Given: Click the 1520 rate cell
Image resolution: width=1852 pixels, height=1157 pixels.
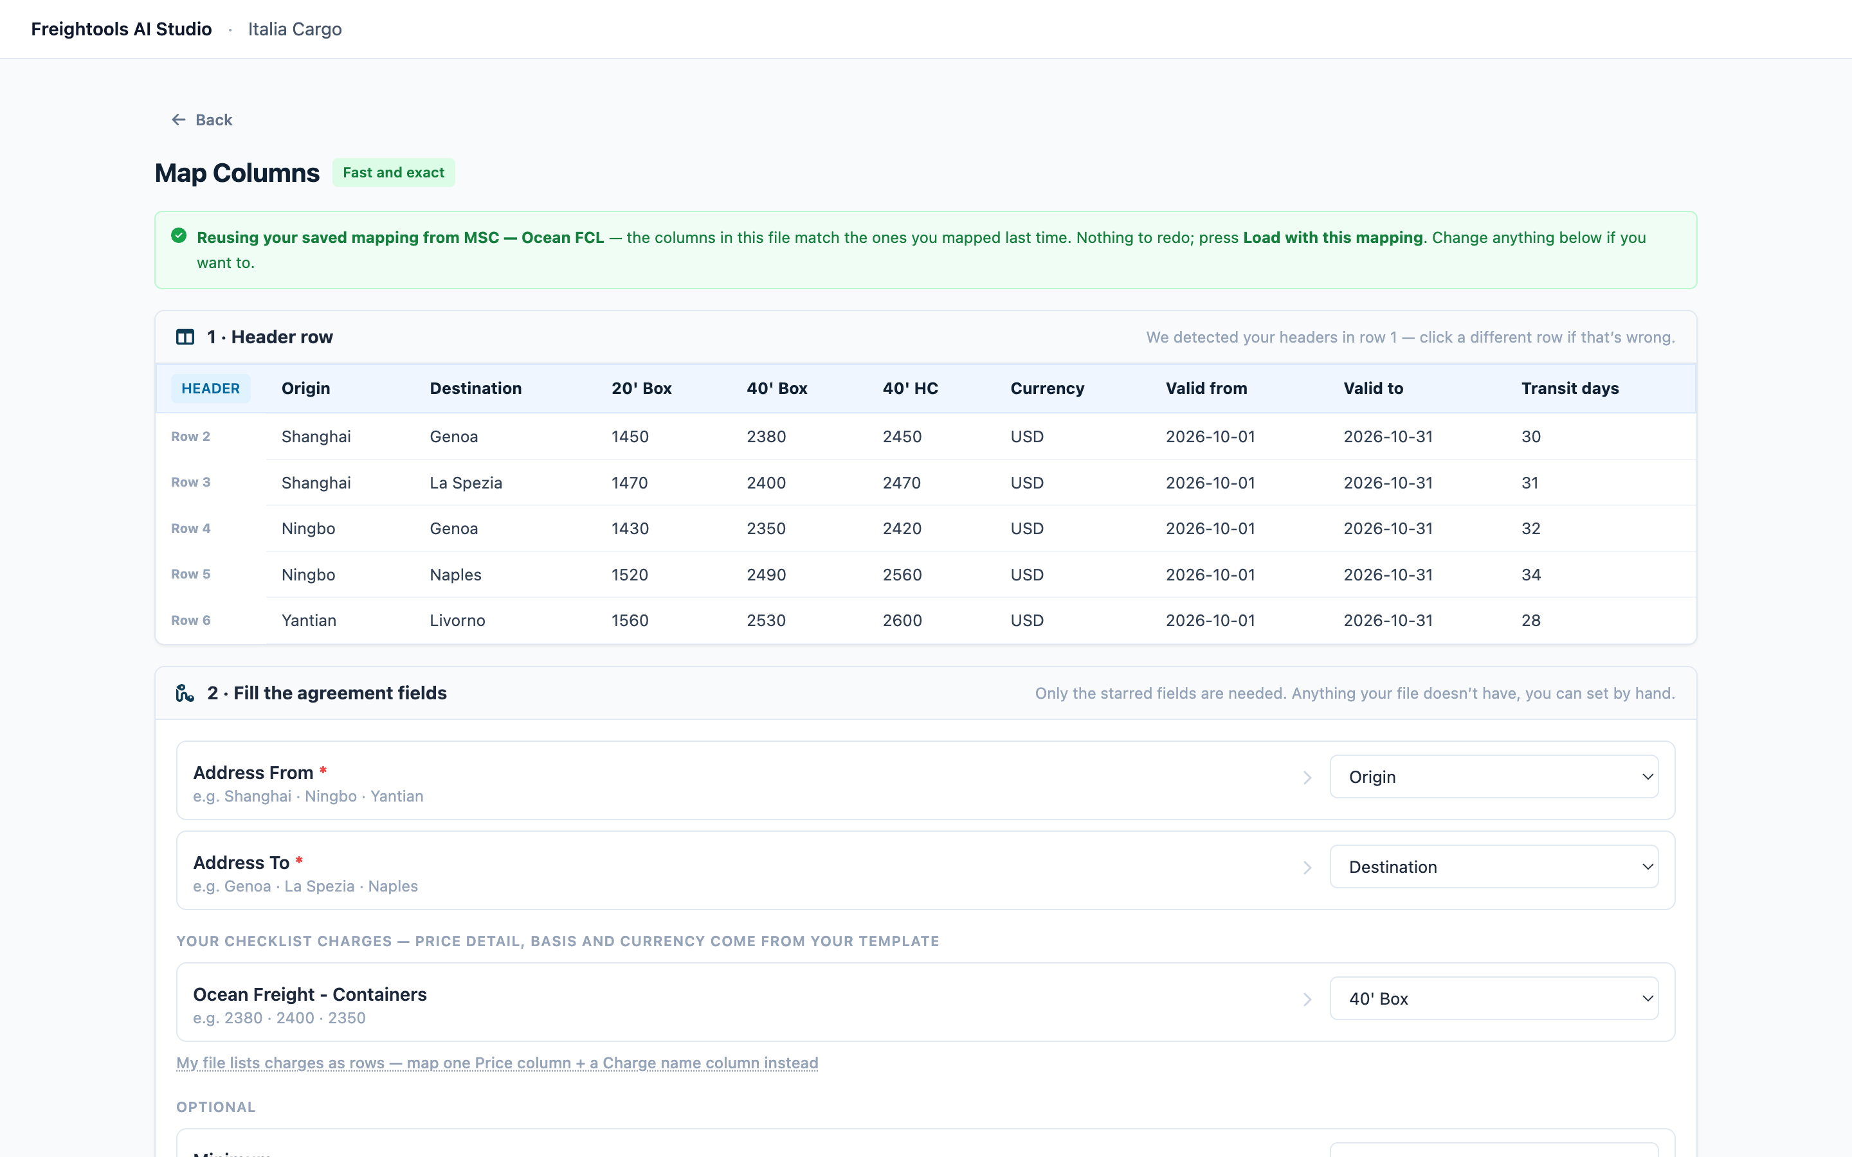Looking at the screenshot, I should coord(630,575).
